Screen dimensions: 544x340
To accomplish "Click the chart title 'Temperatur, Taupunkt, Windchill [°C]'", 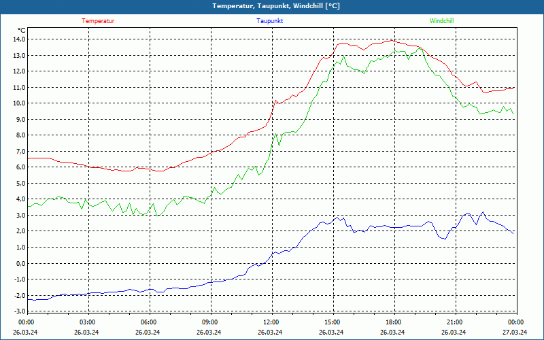I will click(276, 6).
